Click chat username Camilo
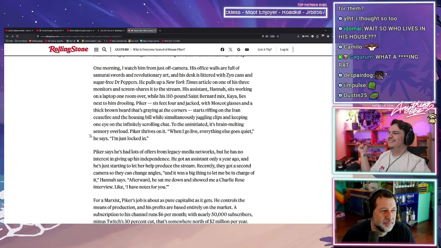Screen dimensions: 441x248 click(353, 47)
